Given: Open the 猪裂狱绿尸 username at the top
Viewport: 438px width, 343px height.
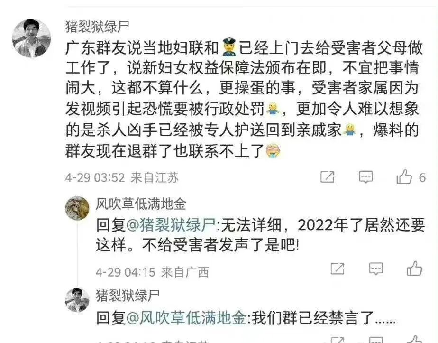Looking at the screenshot, I should coord(97,27).
